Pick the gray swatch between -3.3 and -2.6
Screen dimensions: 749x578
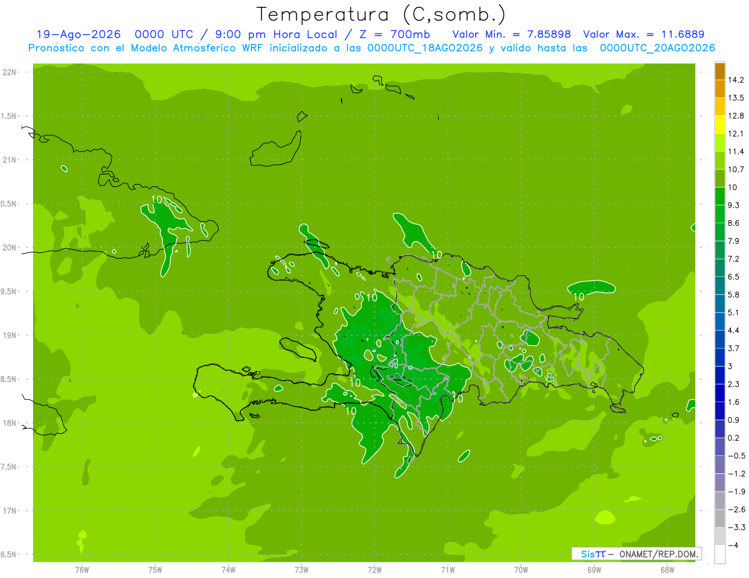point(720,518)
